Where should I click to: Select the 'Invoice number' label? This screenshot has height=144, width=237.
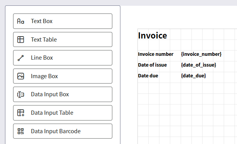156,54
